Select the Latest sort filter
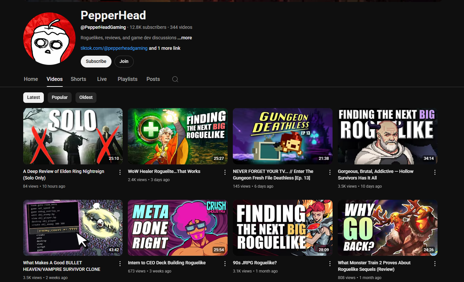 tap(33, 97)
